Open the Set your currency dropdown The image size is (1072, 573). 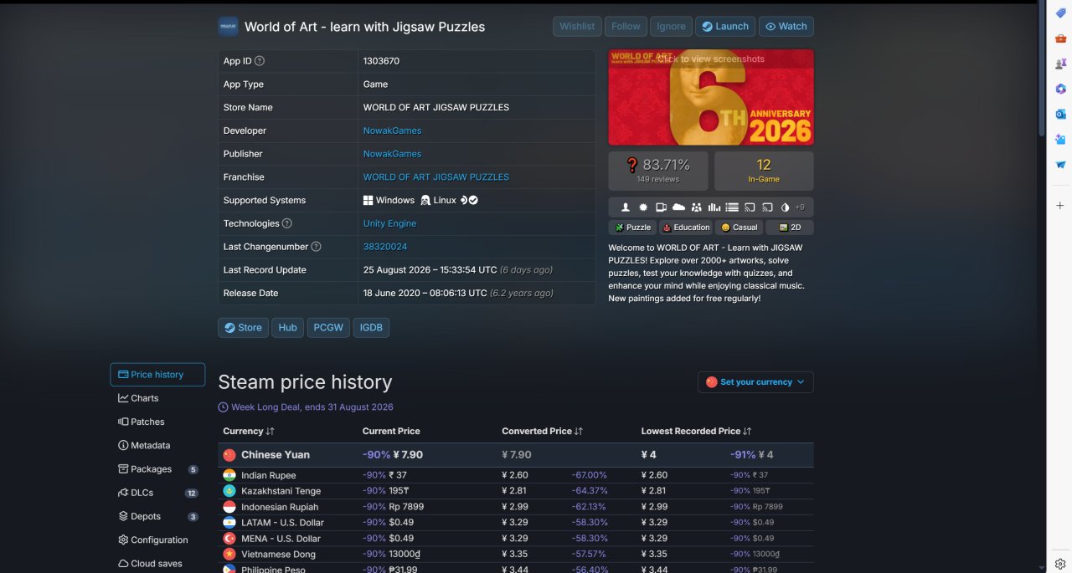(755, 382)
